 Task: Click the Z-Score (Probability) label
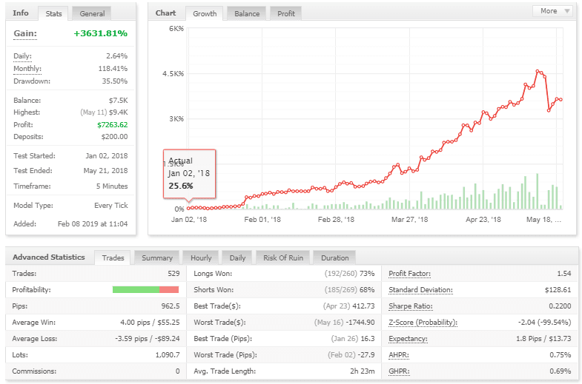coord(423,322)
